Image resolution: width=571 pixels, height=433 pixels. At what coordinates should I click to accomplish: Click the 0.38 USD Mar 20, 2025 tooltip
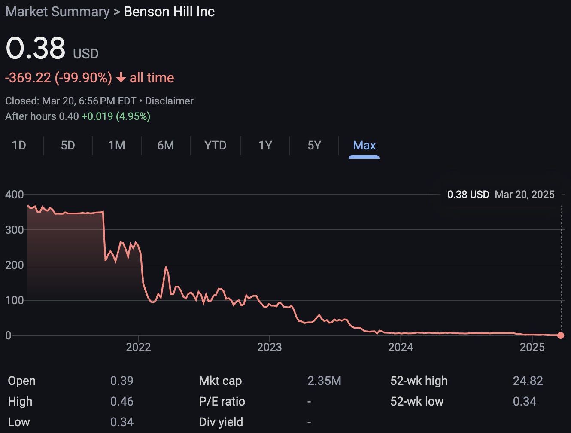click(x=501, y=195)
